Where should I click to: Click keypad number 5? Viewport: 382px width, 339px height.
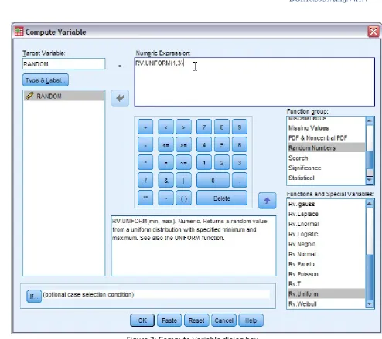click(x=222, y=145)
